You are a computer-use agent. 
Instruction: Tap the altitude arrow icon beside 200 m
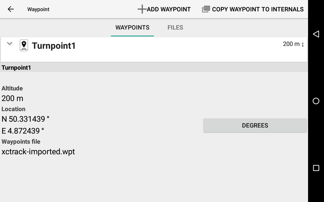tap(303, 44)
